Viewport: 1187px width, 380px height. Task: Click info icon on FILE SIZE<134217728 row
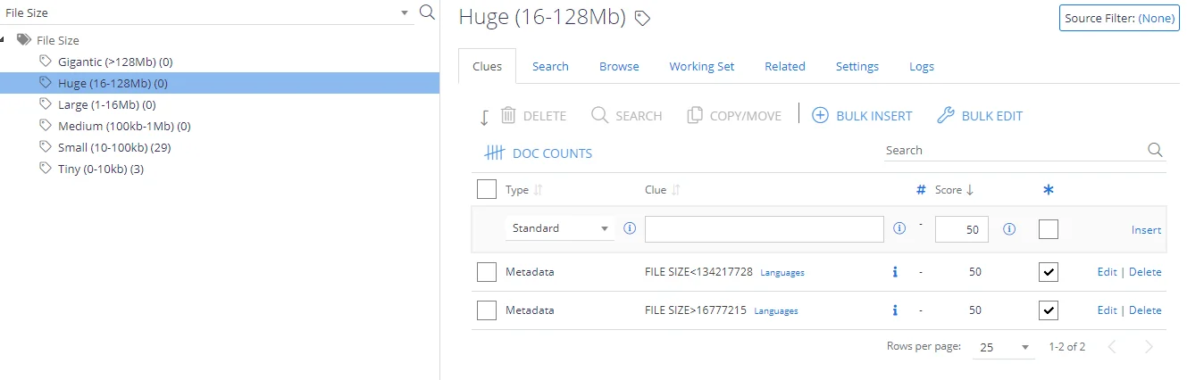click(x=895, y=272)
